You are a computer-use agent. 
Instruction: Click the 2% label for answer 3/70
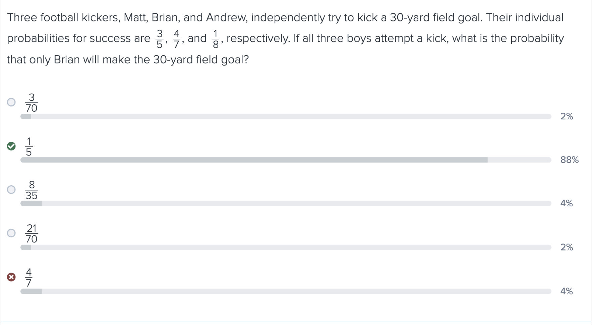click(x=567, y=116)
